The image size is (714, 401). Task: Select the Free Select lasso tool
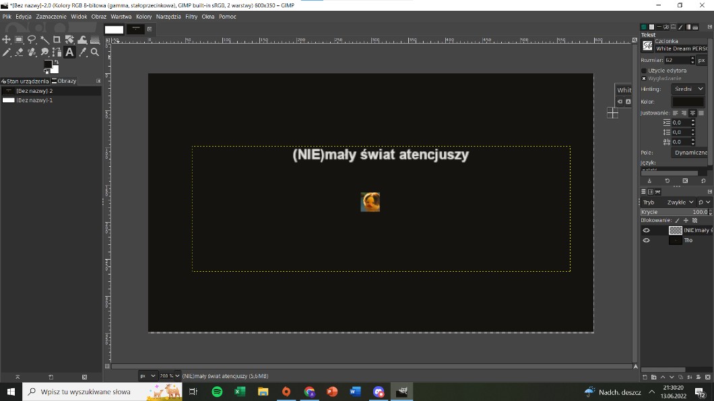point(32,40)
